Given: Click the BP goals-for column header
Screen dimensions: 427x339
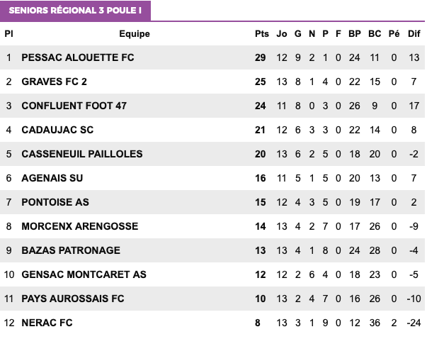Looking at the screenshot, I should pyautogui.click(x=355, y=33).
